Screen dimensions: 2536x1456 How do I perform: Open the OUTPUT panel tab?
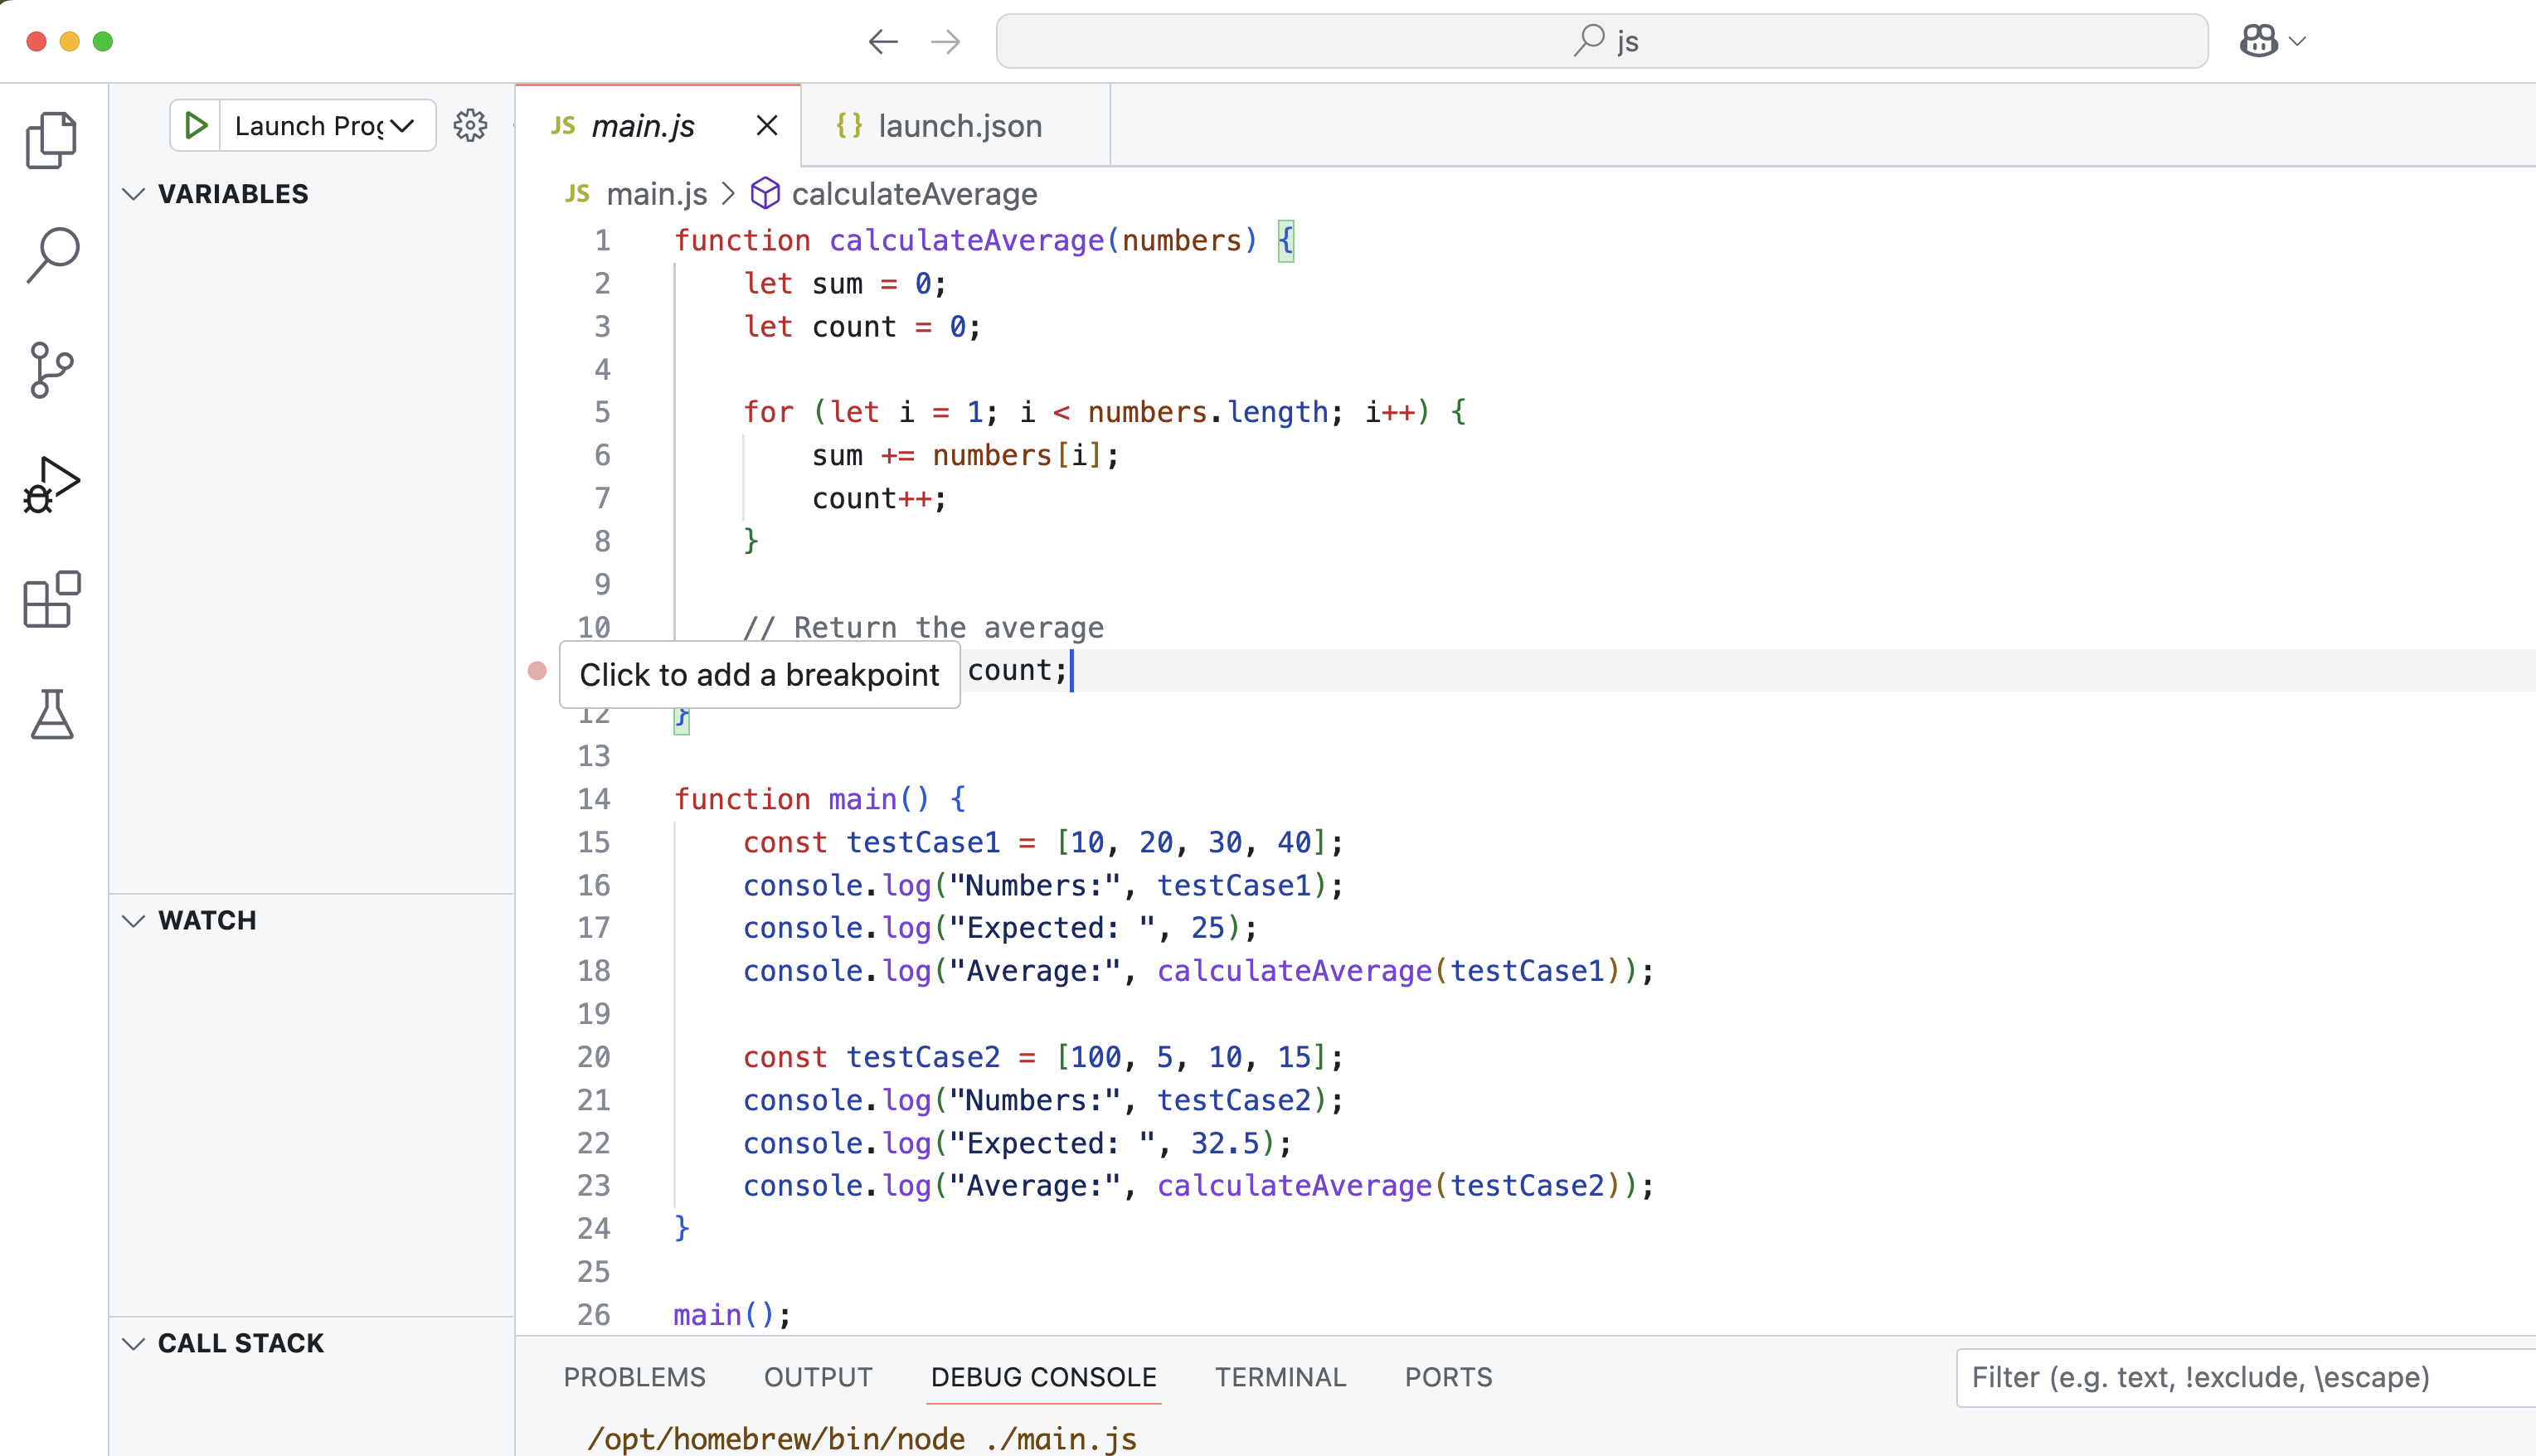click(818, 1377)
